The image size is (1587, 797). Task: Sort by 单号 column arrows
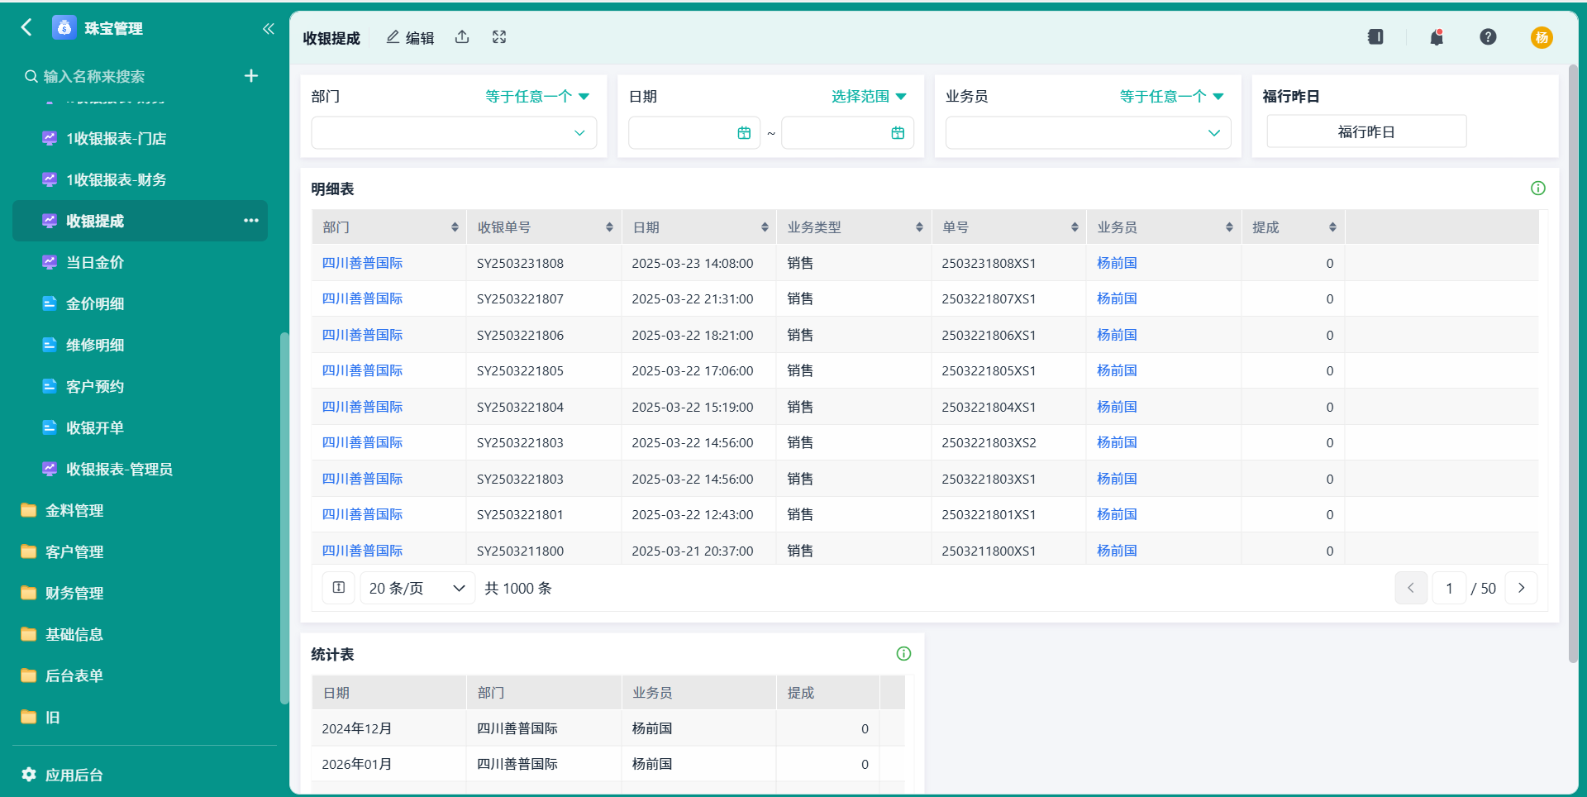[x=1075, y=227]
